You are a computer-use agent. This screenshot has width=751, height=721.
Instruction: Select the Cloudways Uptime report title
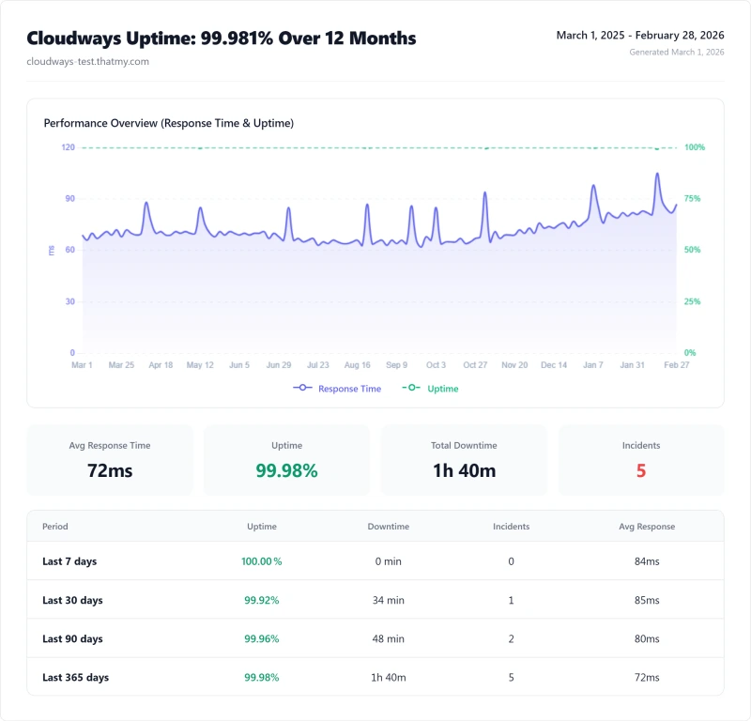(x=222, y=38)
